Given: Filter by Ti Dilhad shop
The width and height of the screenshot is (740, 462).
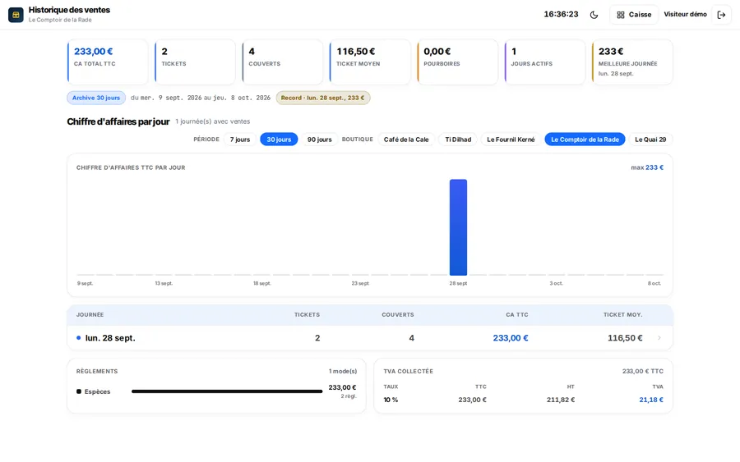Looking at the screenshot, I should pyautogui.click(x=458, y=140).
